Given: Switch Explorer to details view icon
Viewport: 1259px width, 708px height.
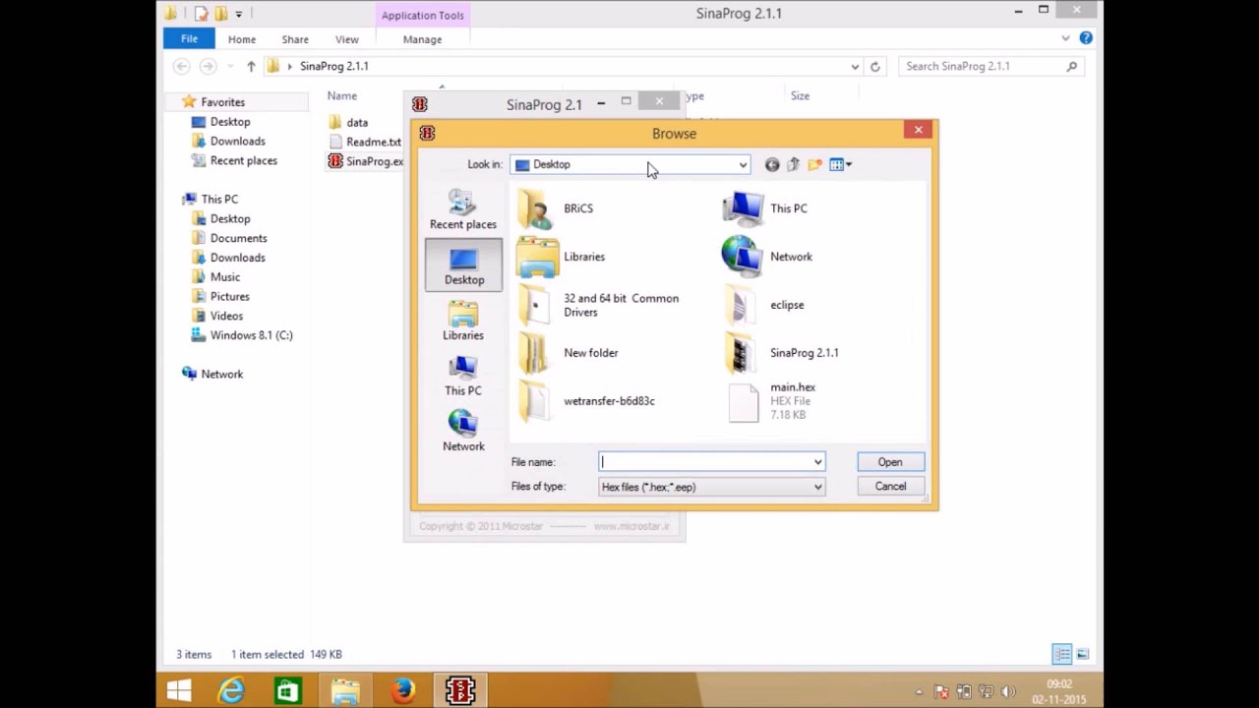Looking at the screenshot, I should (x=1062, y=654).
